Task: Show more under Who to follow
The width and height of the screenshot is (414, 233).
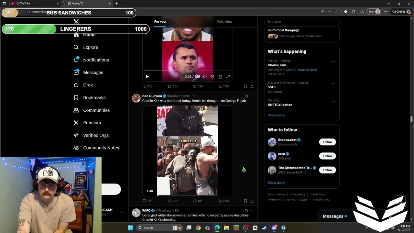Action: [276, 183]
